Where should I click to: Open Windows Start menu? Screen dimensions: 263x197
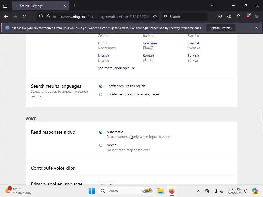pos(92,191)
